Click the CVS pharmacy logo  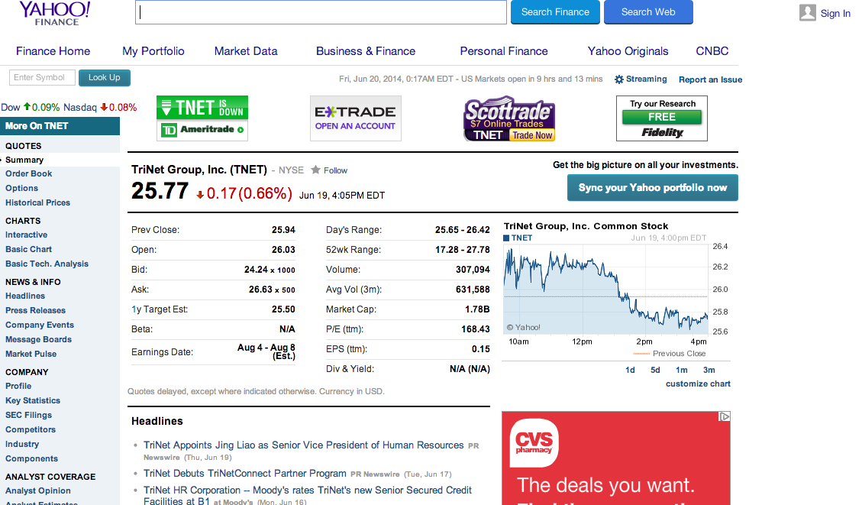534,443
